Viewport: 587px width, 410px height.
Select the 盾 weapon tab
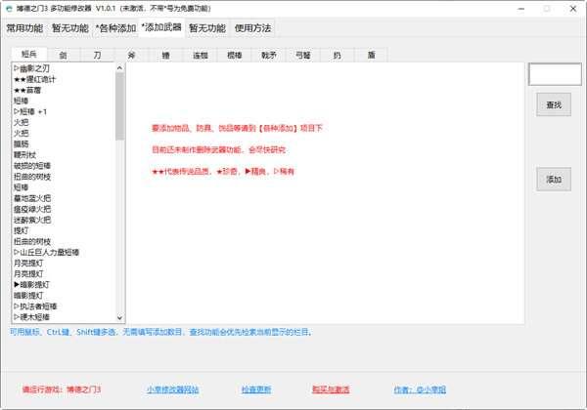click(x=370, y=56)
